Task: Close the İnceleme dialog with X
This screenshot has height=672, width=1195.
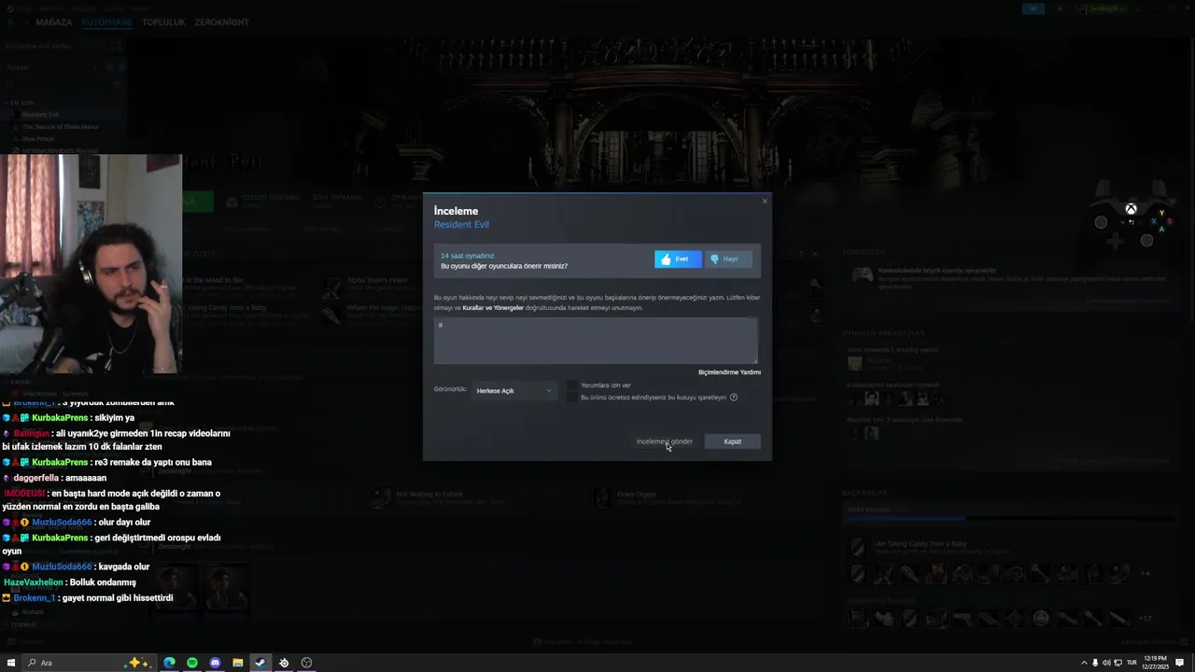Action: coord(765,201)
